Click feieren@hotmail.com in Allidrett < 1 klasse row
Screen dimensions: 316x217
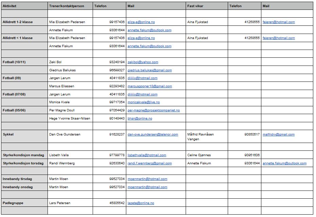(x=279, y=38)
